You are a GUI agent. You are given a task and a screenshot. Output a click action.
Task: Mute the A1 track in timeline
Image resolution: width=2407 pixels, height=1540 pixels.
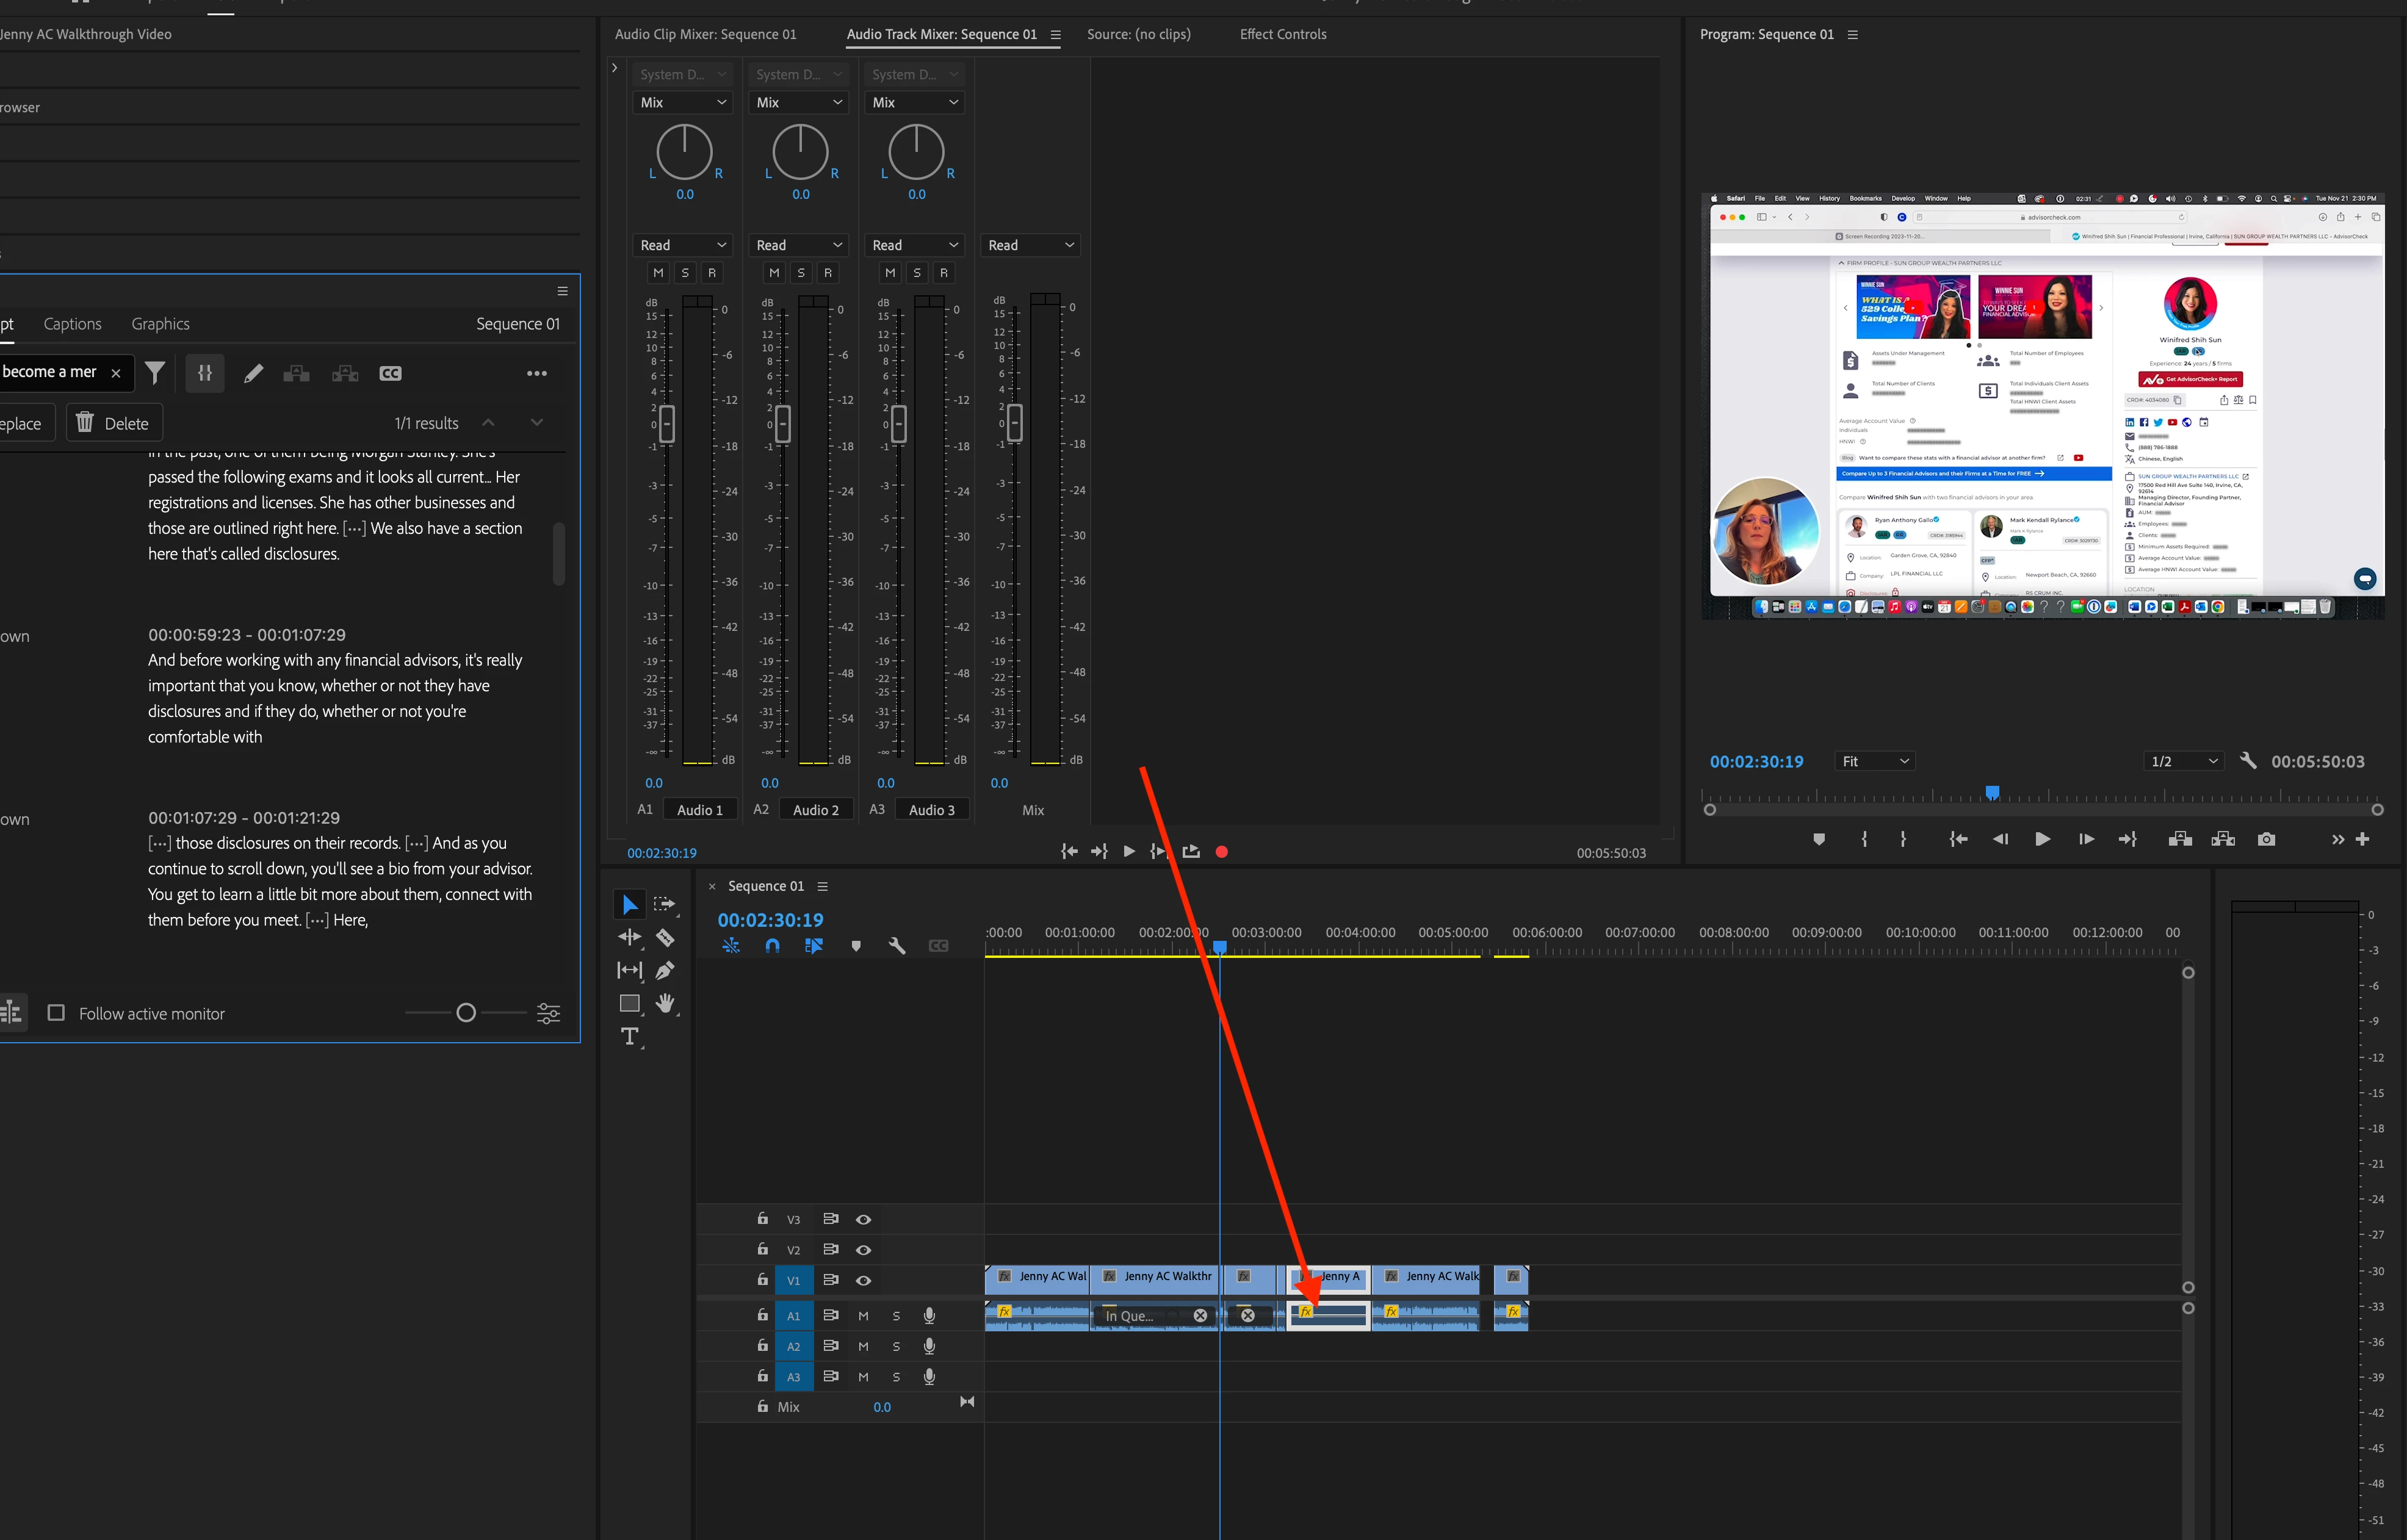(863, 1316)
